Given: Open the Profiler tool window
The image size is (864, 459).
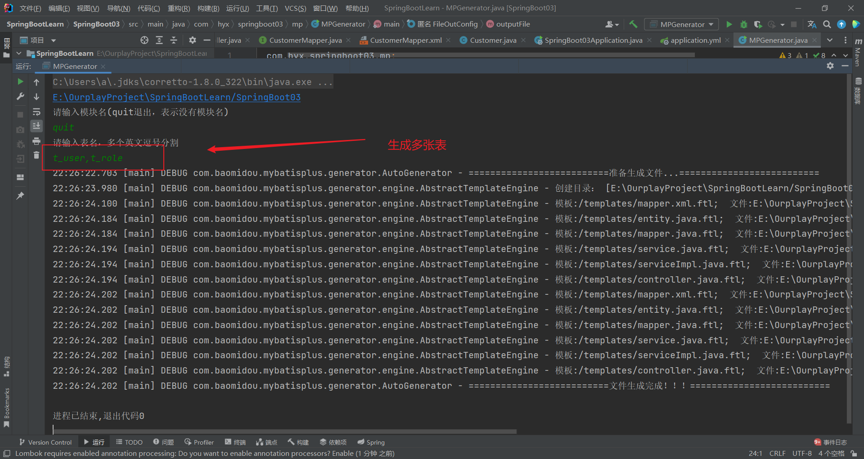Looking at the screenshot, I should click(x=199, y=442).
